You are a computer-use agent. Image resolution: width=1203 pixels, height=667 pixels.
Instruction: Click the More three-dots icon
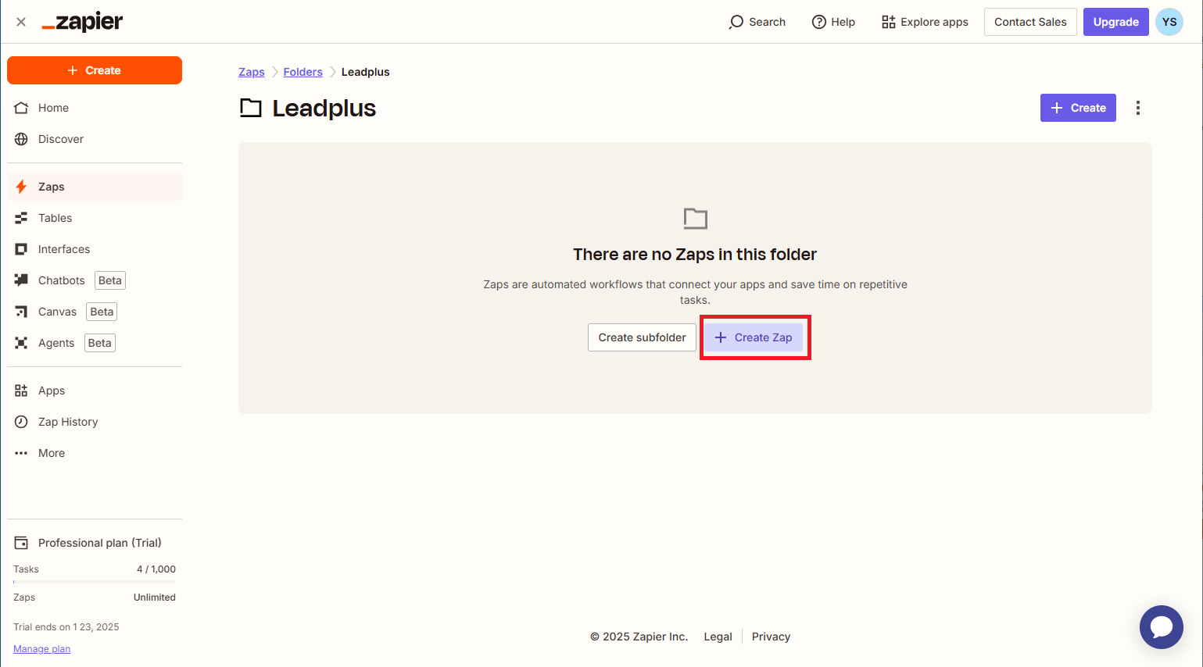(21, 453)
